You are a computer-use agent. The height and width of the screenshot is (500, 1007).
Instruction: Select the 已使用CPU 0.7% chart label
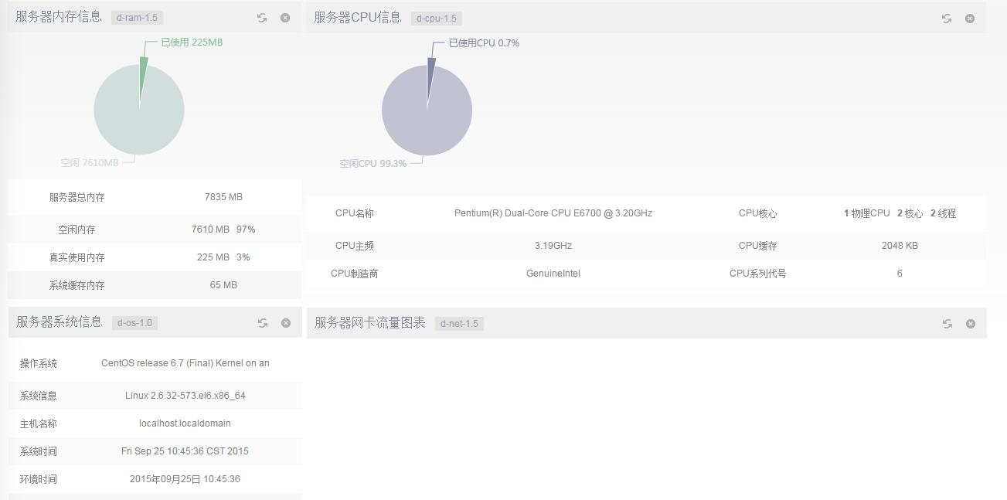484,43
